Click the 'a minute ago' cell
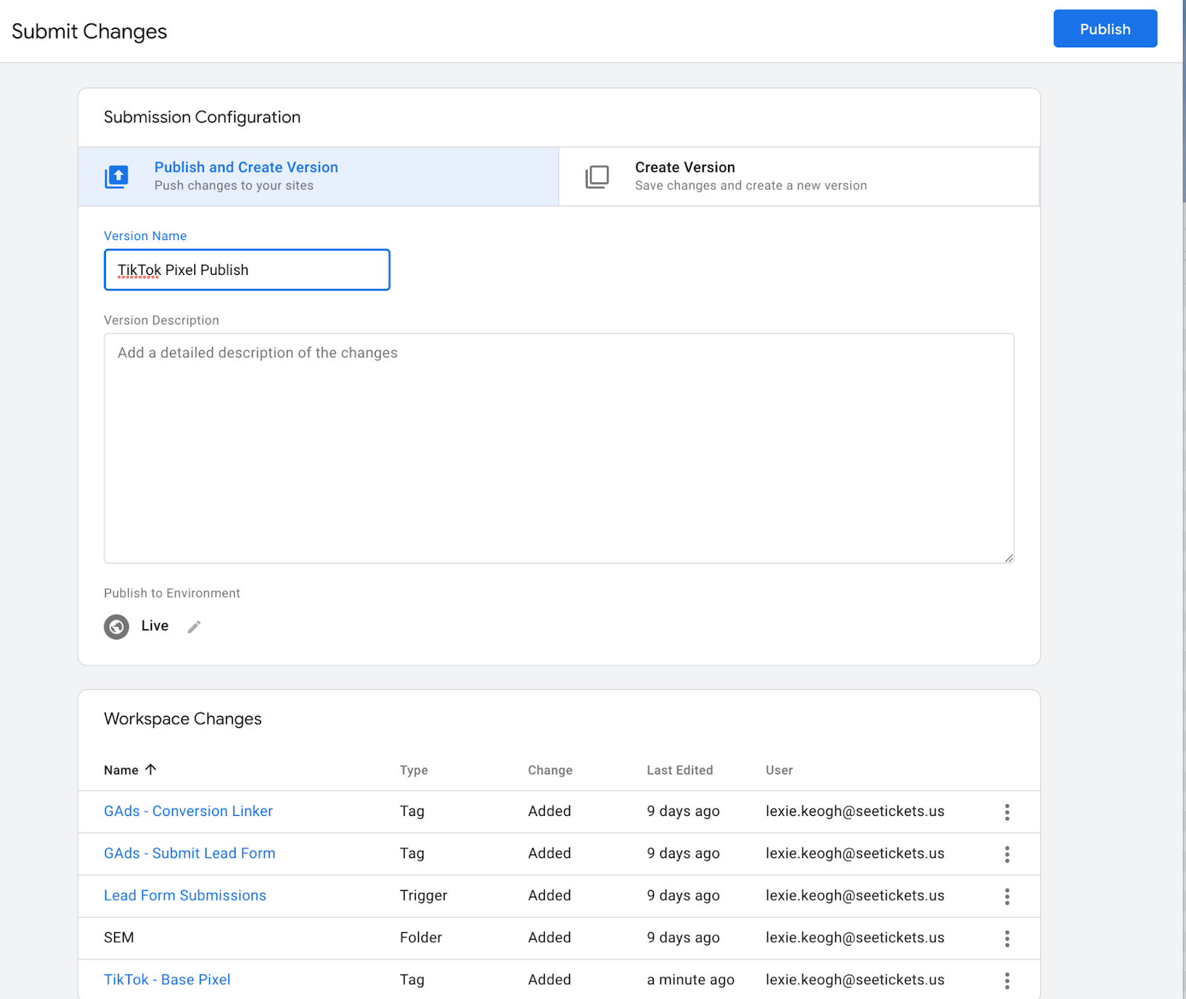1186x999 pixels. [691, 980]
